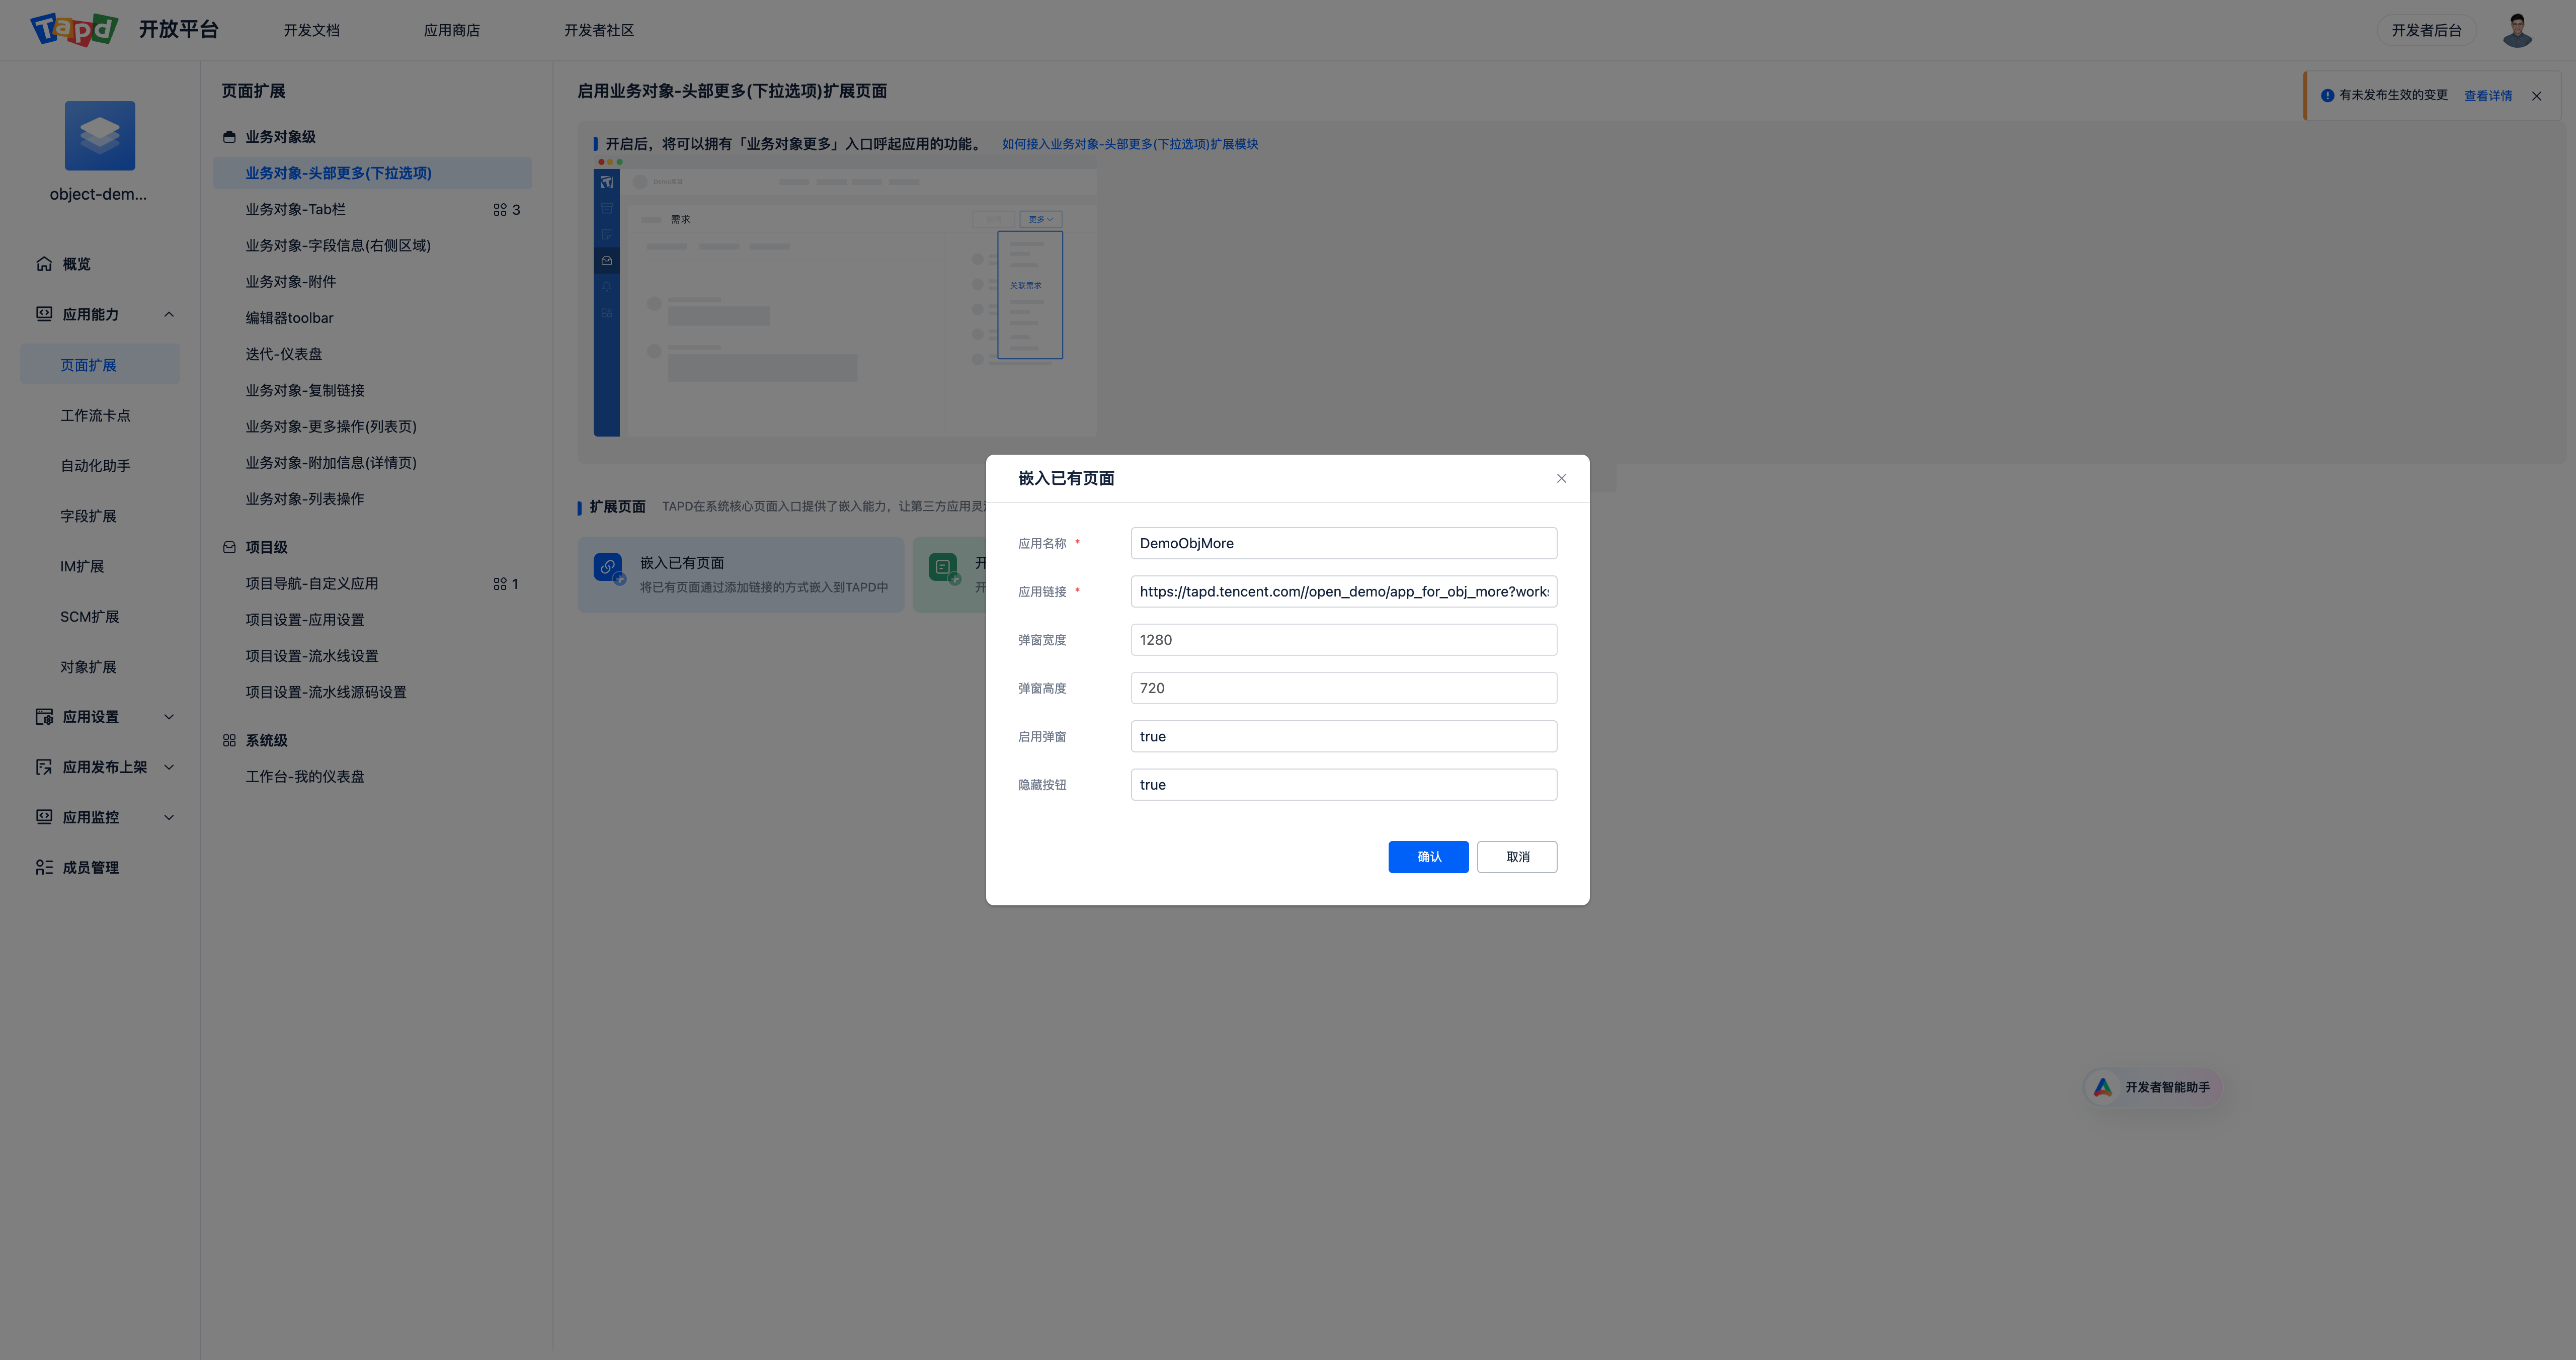The image size is (2576, 1360).
Task: Click the Tapd logo
Action: (74, 30)
